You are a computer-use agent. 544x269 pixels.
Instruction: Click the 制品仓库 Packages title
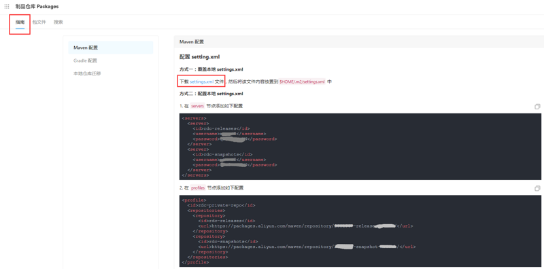pos(37,6)
